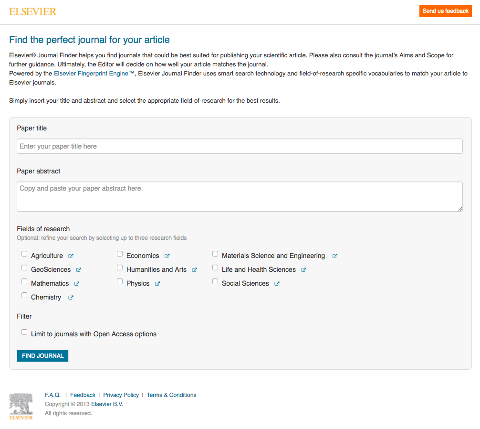Focus the Paper abstract text area

[240, 196]
